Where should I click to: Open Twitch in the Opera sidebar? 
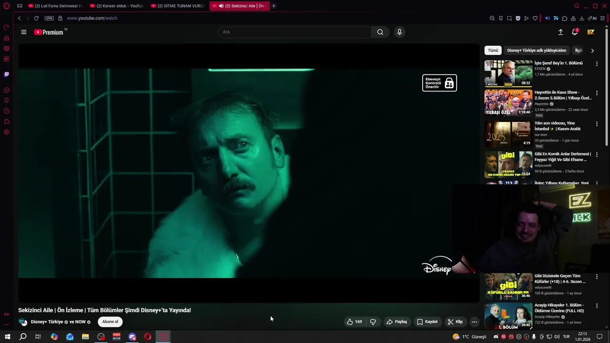(7, 74)
